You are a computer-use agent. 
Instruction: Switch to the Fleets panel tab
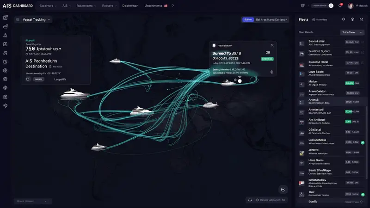[x=303, y=19]
